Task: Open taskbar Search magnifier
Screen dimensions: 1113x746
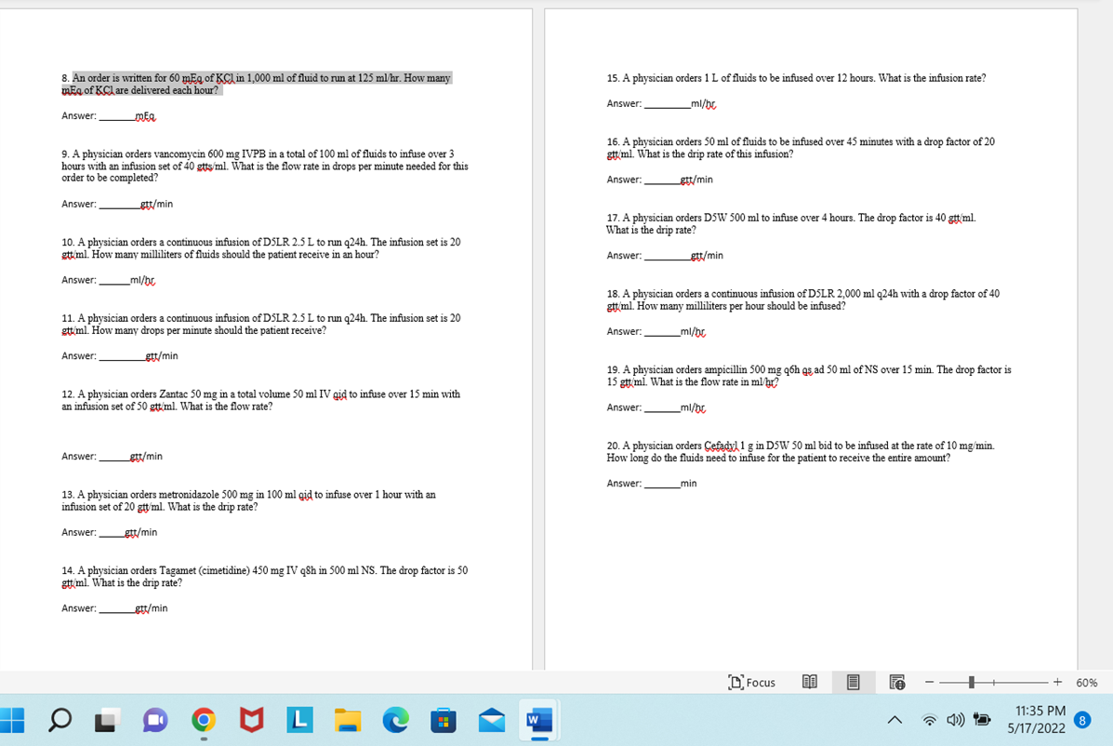Action: tap(60, 720)
